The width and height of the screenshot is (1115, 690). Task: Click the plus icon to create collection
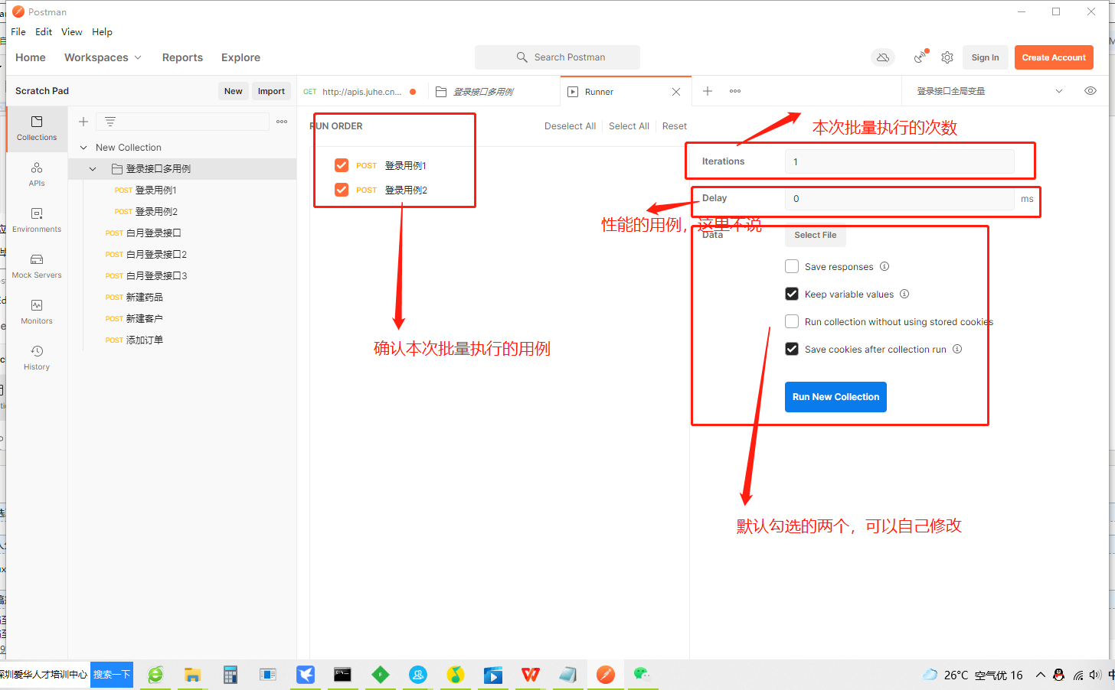[83, 122]
